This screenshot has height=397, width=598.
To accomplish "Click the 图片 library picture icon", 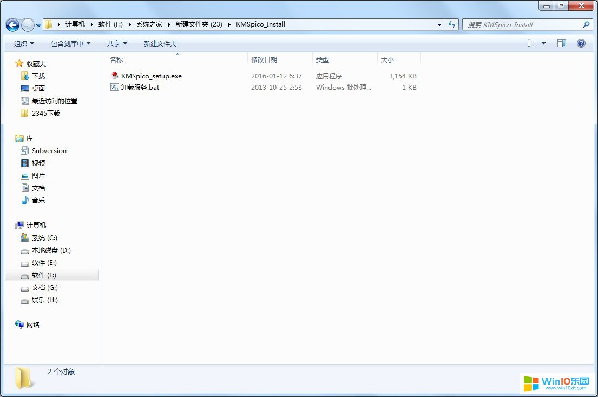I will (x=25, y=176).
